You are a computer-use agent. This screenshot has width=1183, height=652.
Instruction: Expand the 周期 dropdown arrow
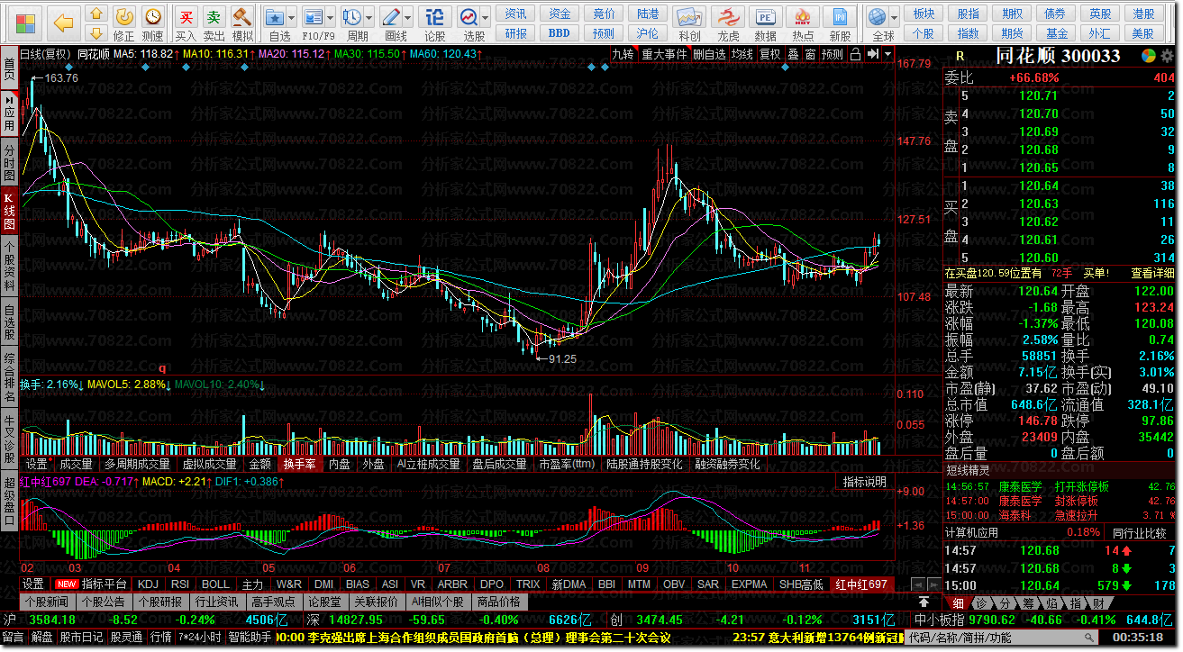click(370, 18)
